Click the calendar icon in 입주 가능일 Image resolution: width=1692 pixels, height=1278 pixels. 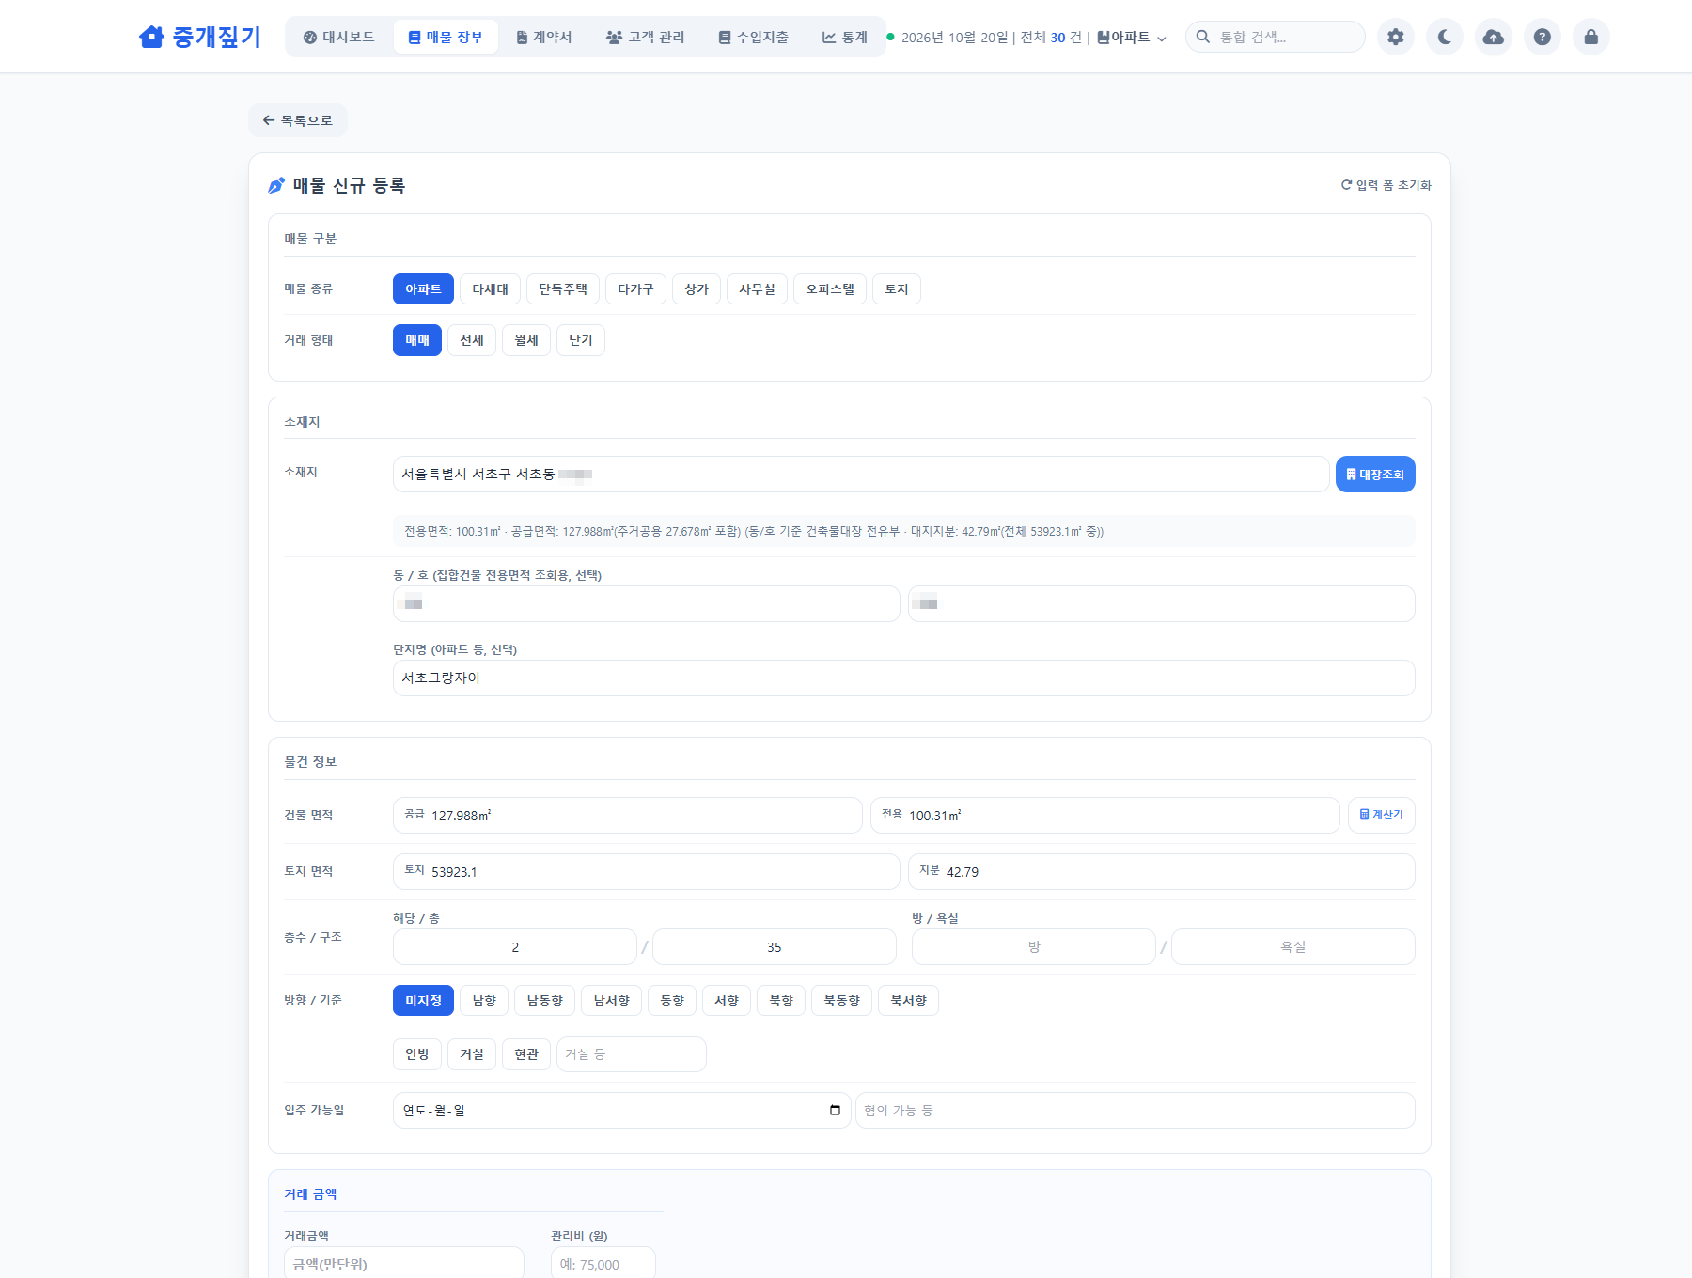pyautogui.click(x=835, y=1110)
